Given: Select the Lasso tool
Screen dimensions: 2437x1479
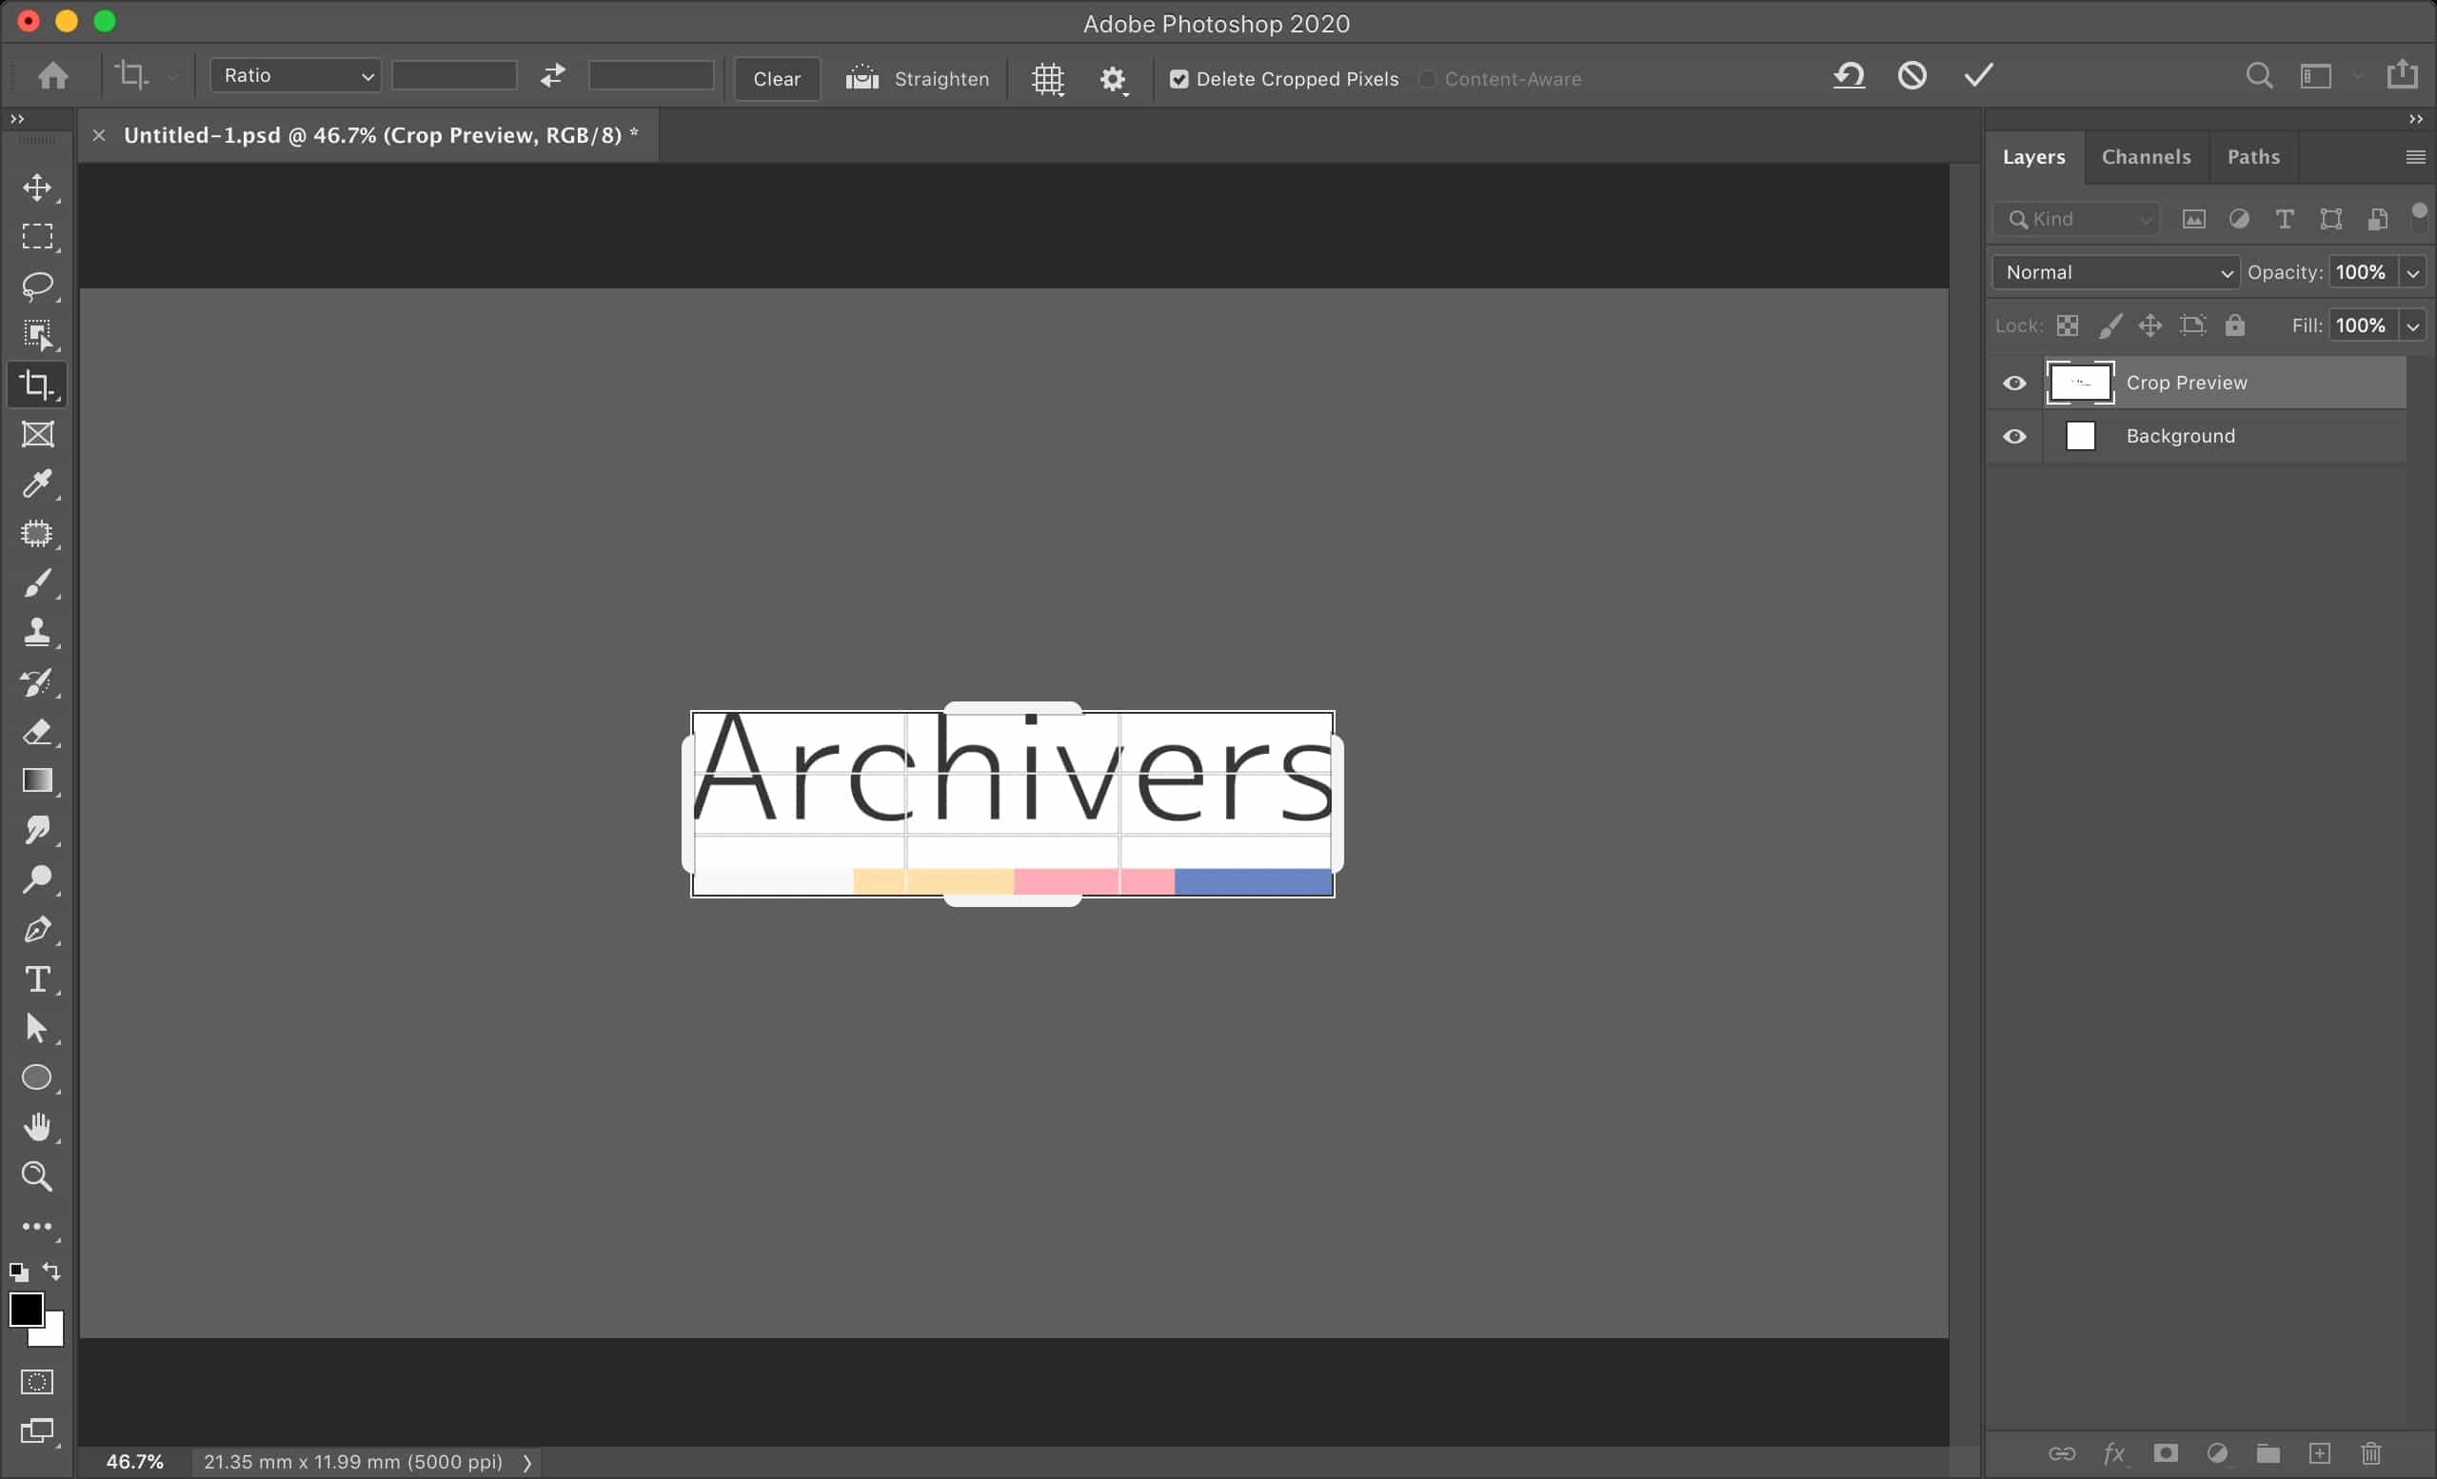Looking at the screenshot, I should click(x=37, y=286).
